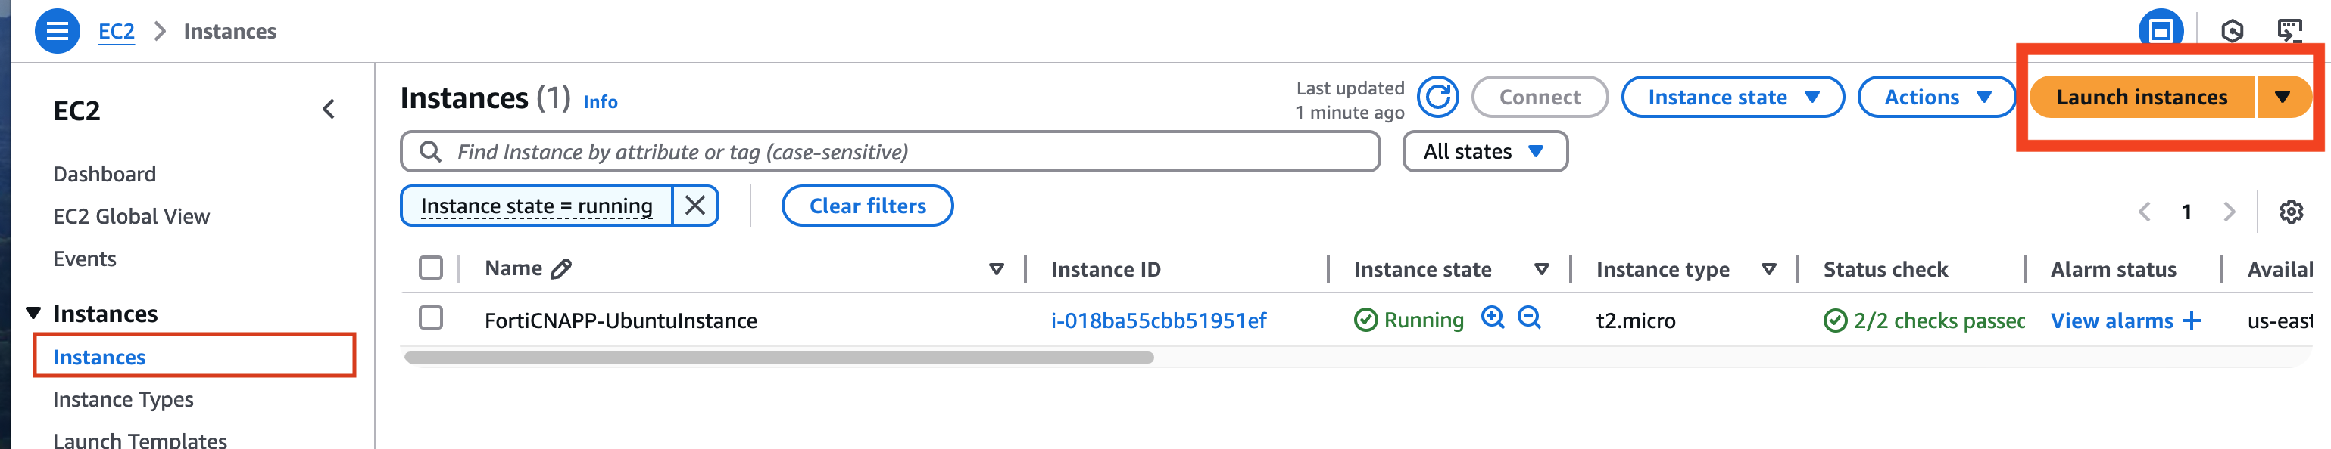2331x449 pixels.
Task: Open the All states filter dropdown
Action: tap(1484, 152)
